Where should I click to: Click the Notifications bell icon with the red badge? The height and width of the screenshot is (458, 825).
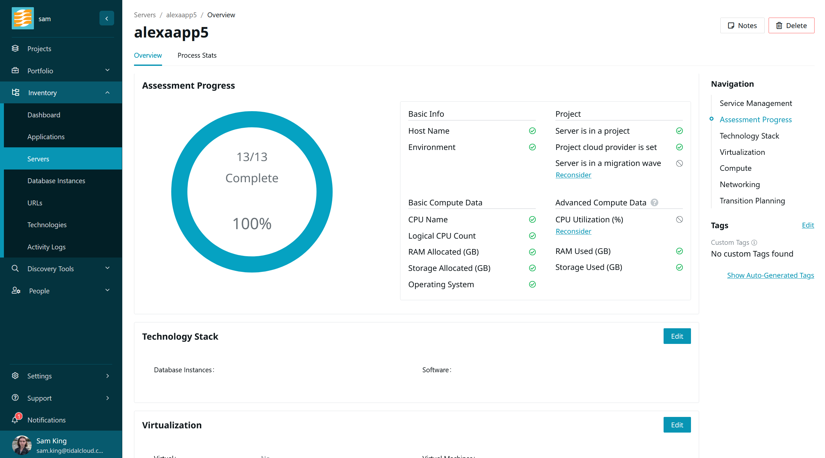click(15, 420)
